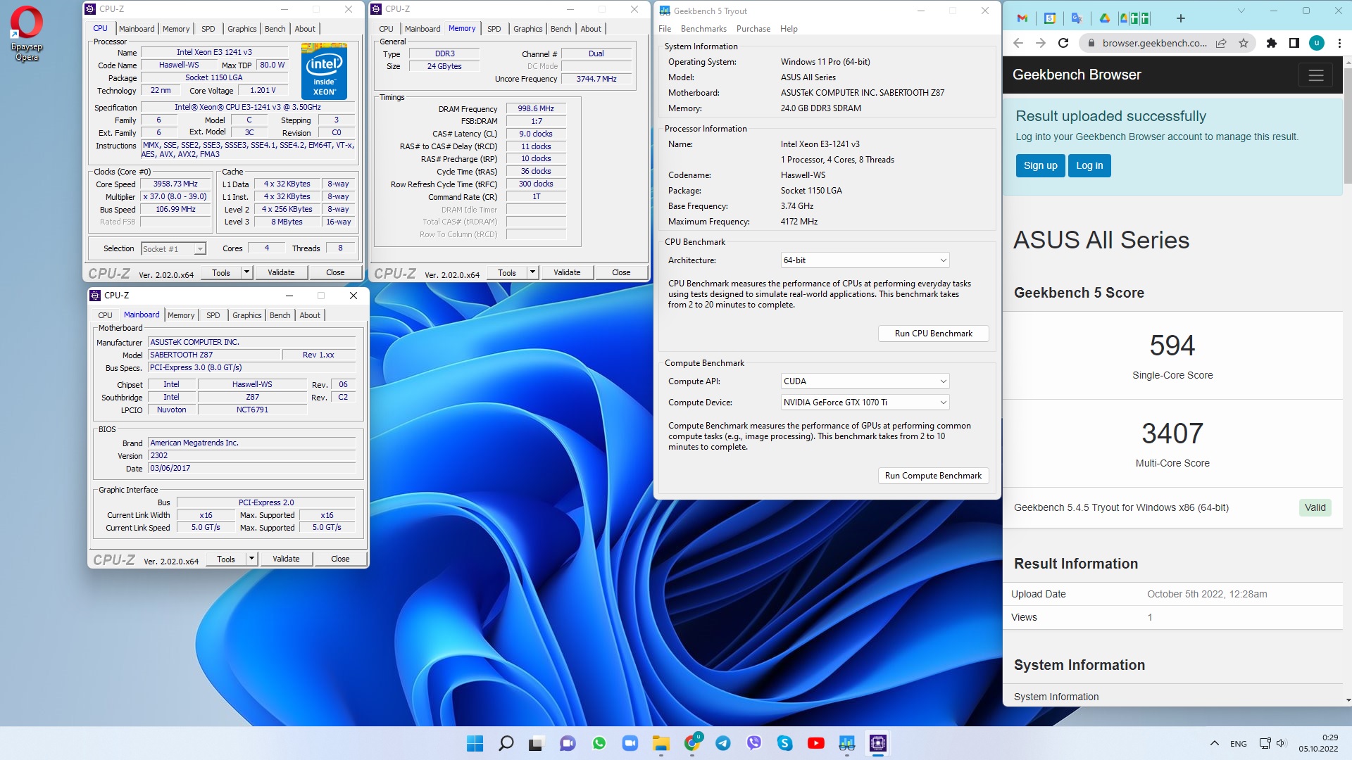Open the Google Translate pinned tab
This screenshot has height=760, width=1352.
pos(1077,18)
